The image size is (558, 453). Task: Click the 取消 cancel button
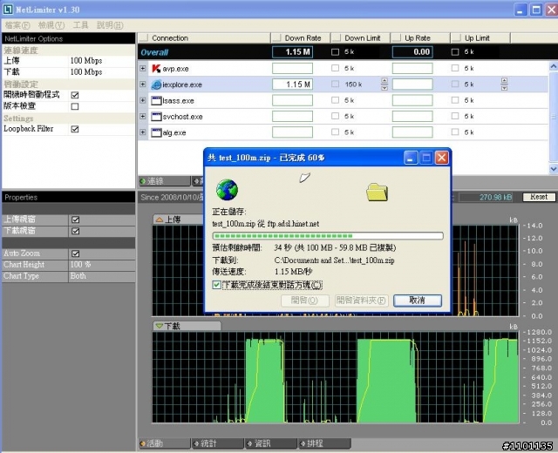pos(418,301)
